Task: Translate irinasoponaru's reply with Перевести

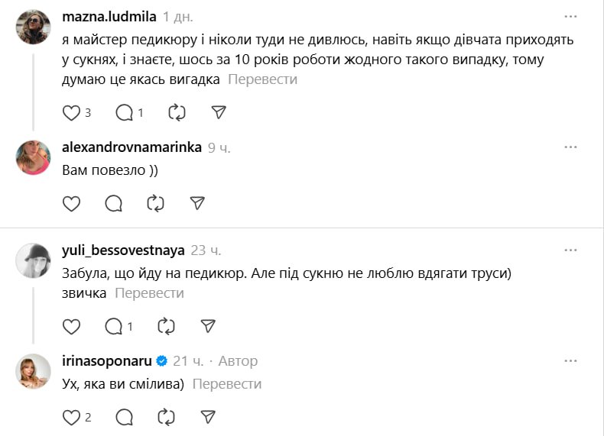Action: (227, 384)
